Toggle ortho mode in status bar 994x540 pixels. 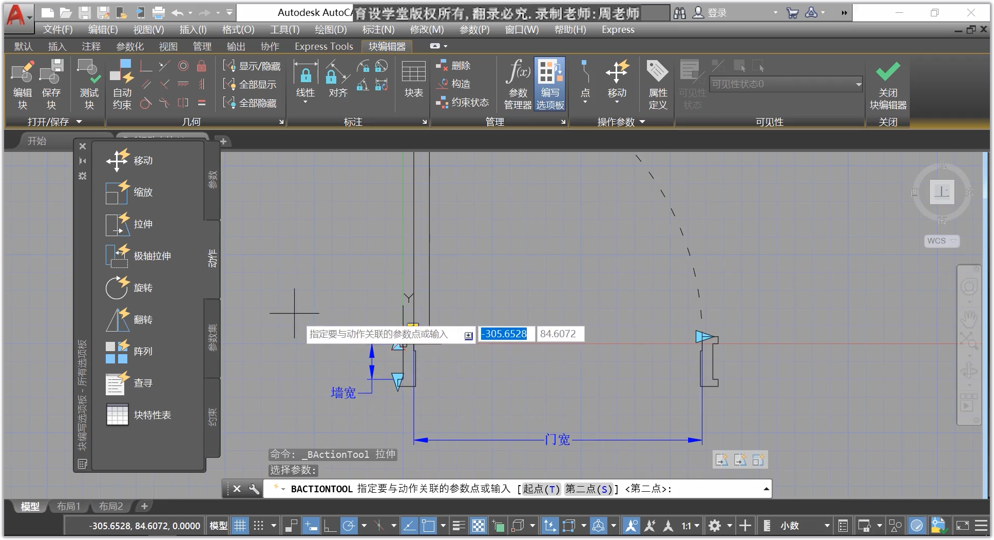tap(330, 526)
